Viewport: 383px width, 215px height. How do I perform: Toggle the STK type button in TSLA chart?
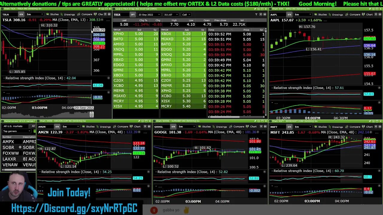21,14
